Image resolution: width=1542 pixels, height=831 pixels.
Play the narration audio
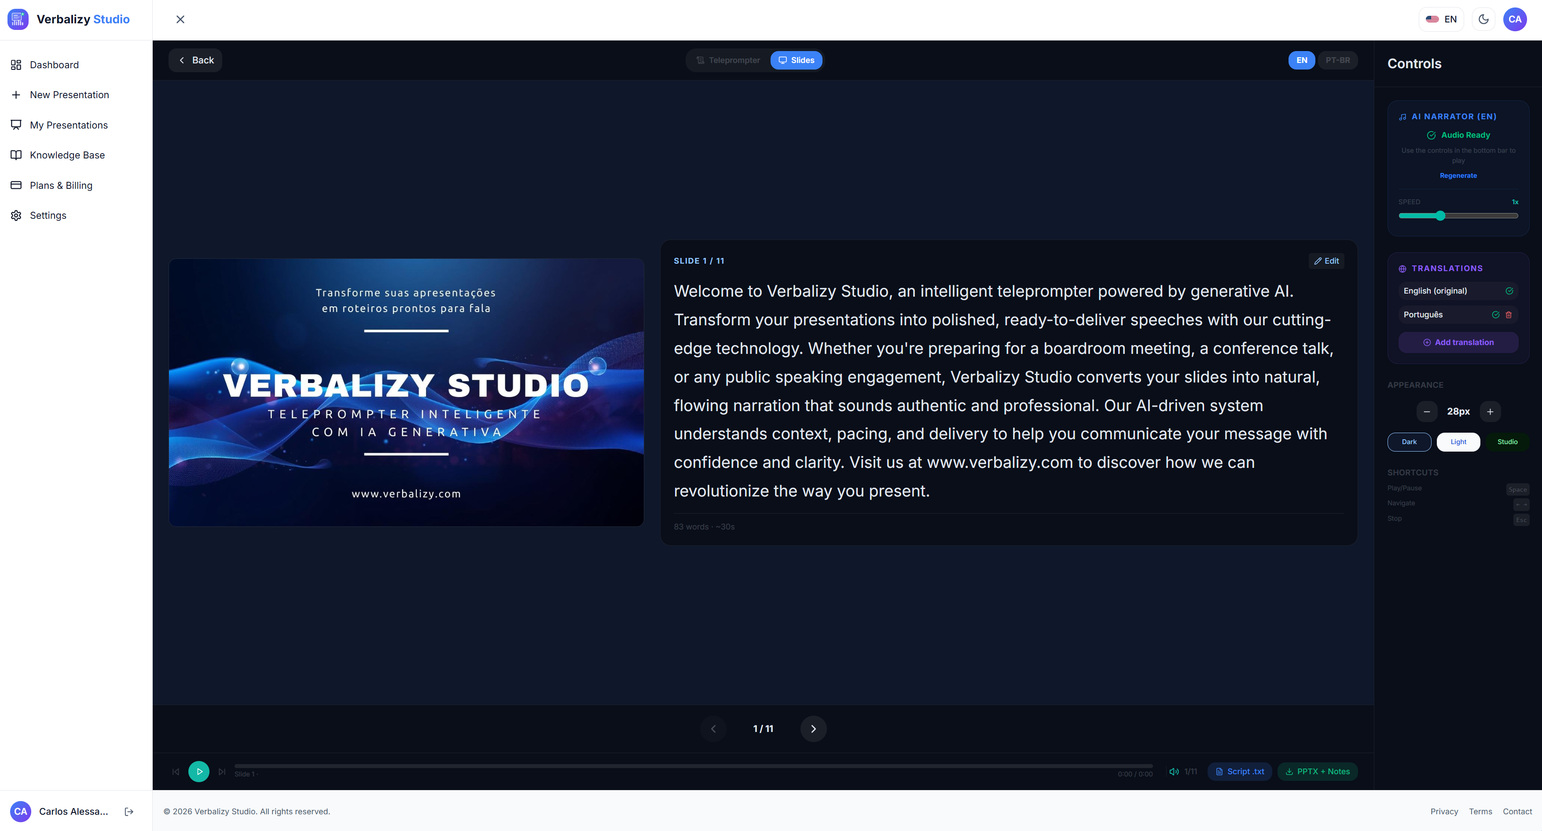(199, 772)
